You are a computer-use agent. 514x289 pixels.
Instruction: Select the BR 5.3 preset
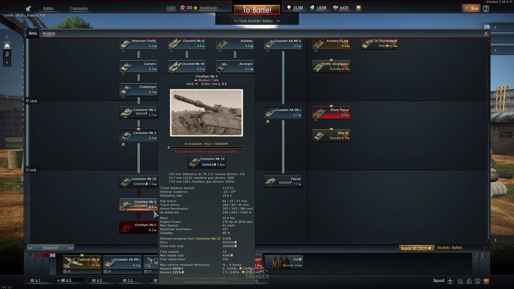tap(132, 280)
